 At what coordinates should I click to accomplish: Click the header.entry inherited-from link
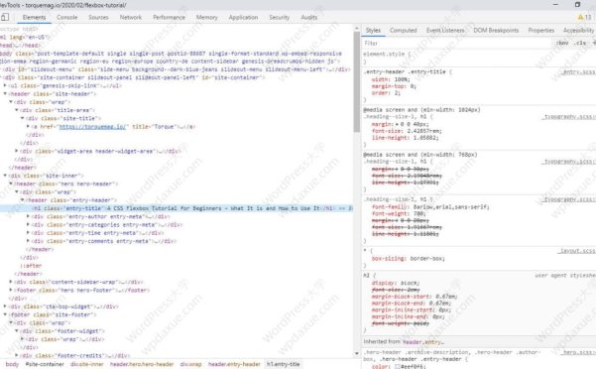coord(423,342)
